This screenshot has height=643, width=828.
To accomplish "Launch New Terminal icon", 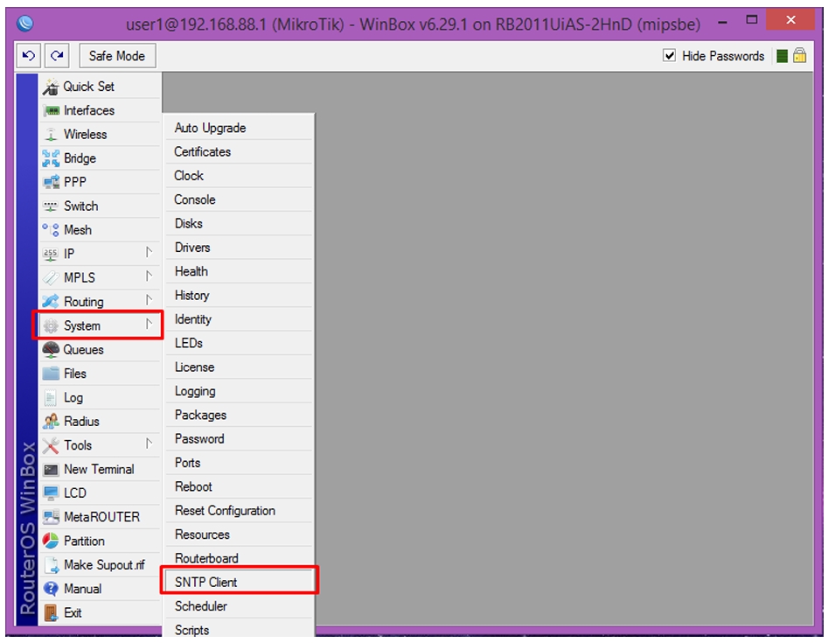I will (x=51, y=470).
